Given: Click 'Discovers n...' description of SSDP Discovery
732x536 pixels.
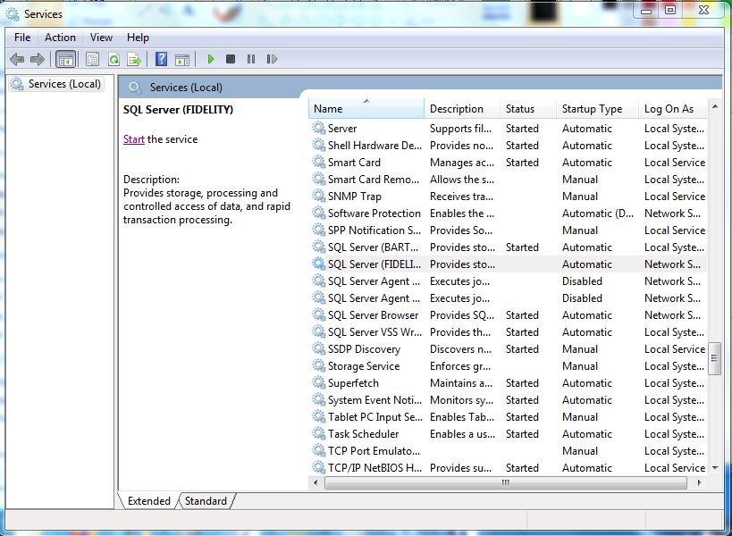Looking at the screenshot, I should 460,349.
